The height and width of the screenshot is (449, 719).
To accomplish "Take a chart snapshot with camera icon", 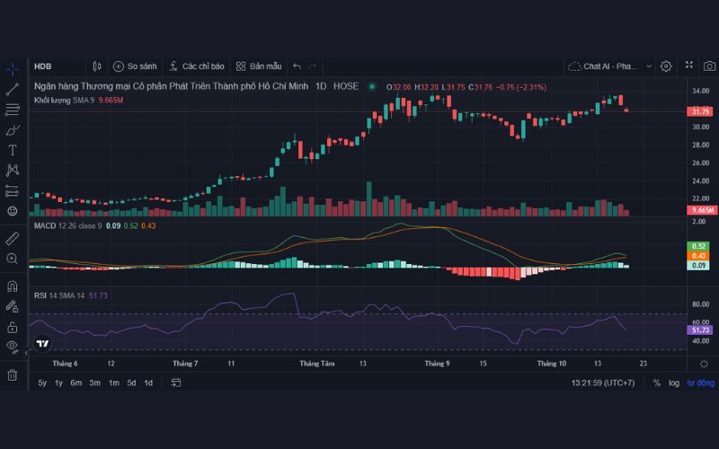I will [709, 66].
